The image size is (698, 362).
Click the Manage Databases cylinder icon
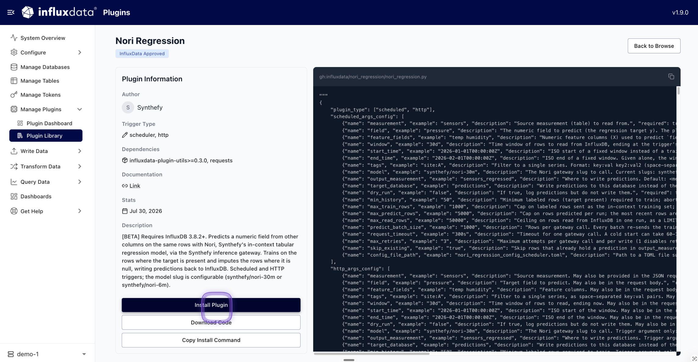[x=14, y=67]
